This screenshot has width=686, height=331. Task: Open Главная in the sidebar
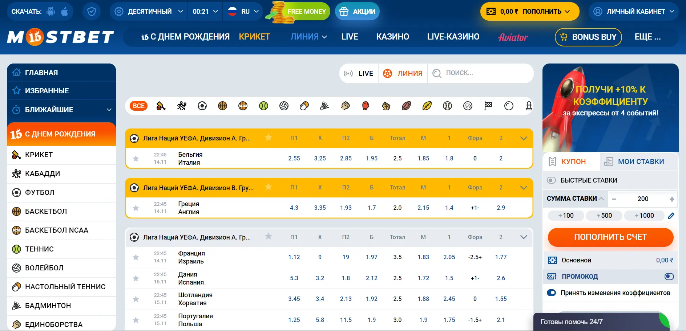tap(61, 73)
